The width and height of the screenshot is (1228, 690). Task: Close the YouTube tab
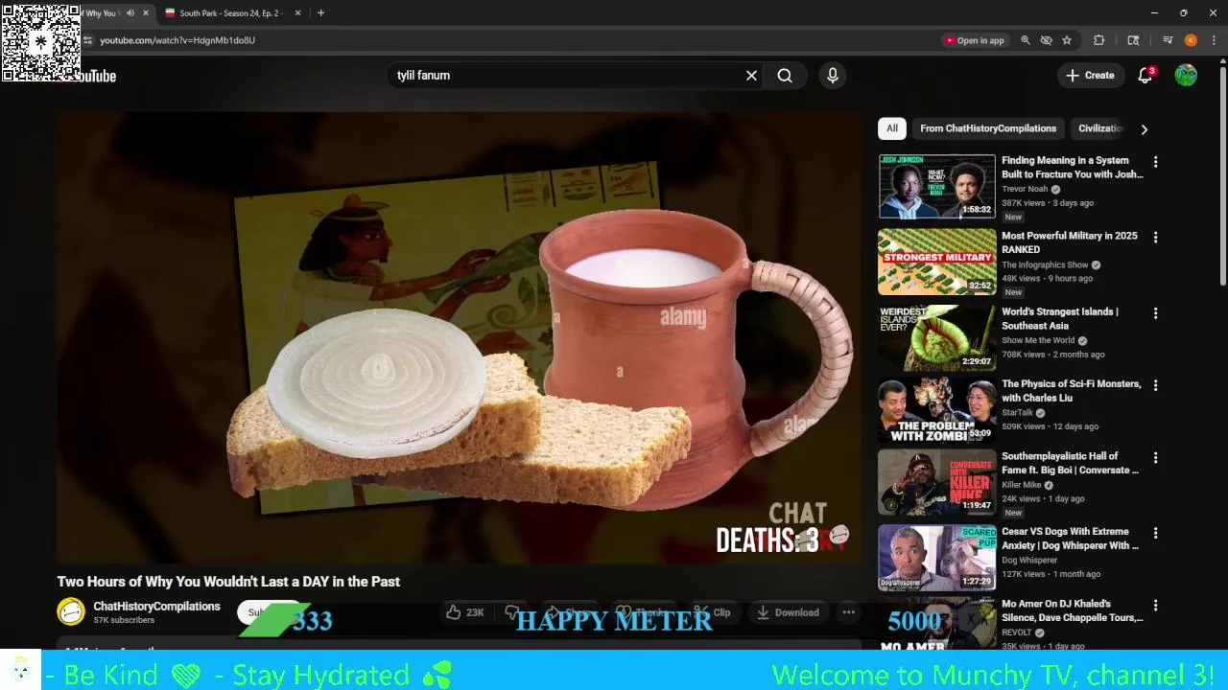[x=146, y=13]
